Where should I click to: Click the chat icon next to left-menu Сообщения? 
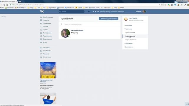41,23
